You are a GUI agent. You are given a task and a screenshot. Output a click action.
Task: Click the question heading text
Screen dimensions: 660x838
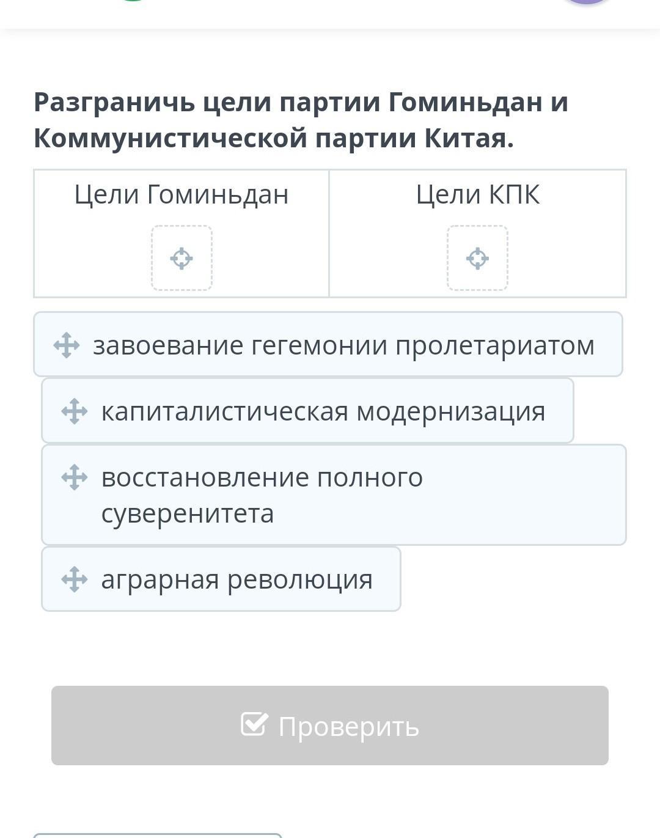[301, 120]
